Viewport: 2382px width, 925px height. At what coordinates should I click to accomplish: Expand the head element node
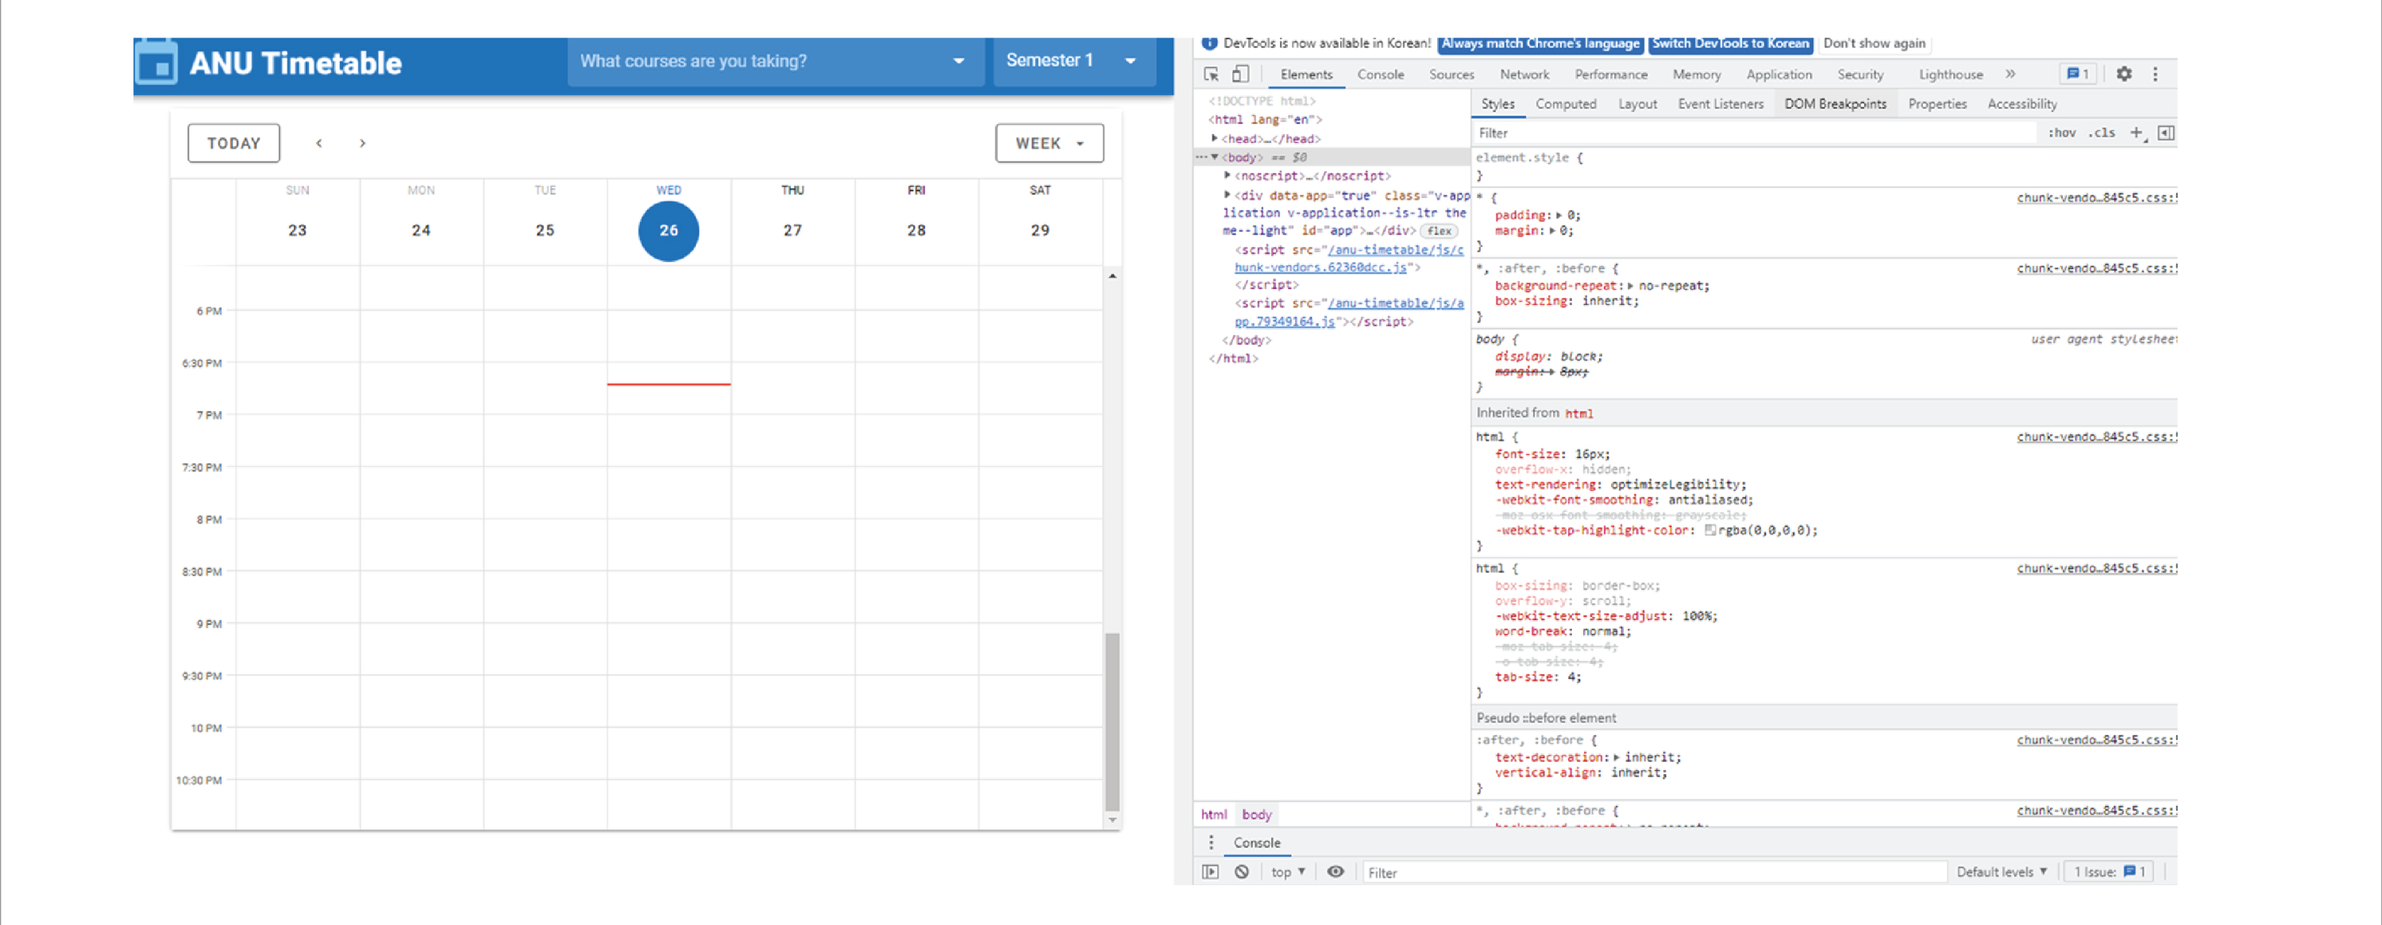click(x=1215, y=138)
